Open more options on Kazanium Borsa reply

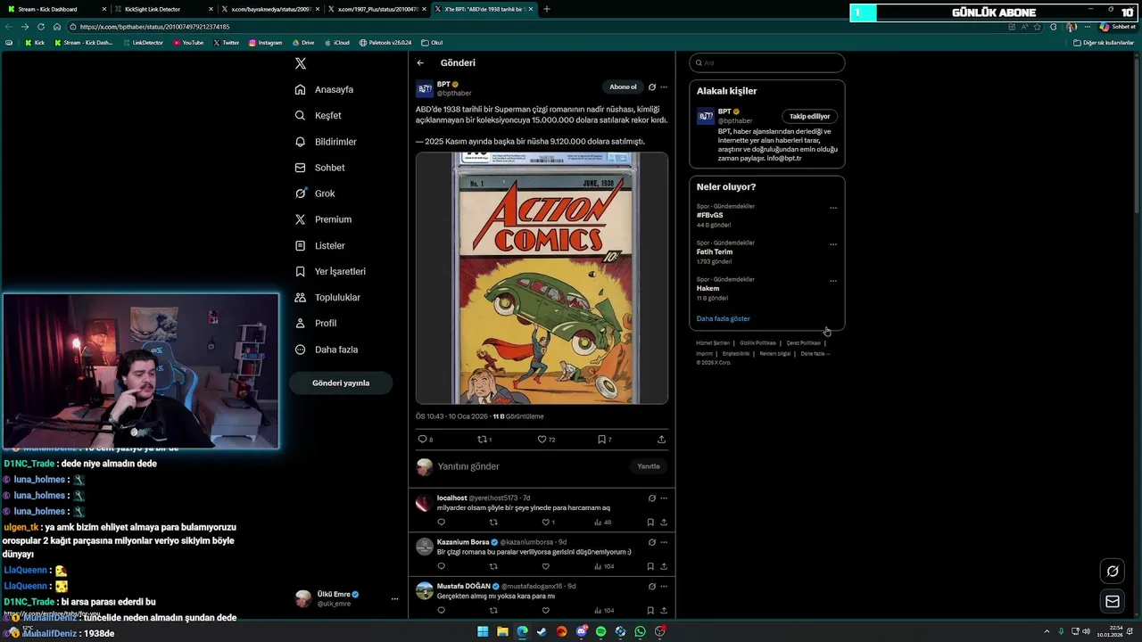coord(664,542)
